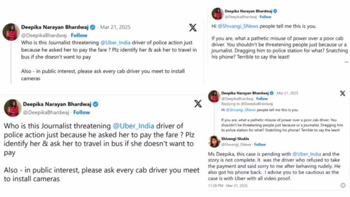
Task: Open the @DeepikaBhardwaj handle in the bottom-left tweet
Action: coord(46,112)
